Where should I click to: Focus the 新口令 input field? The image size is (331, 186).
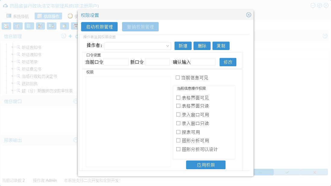[x=157, y=62]
